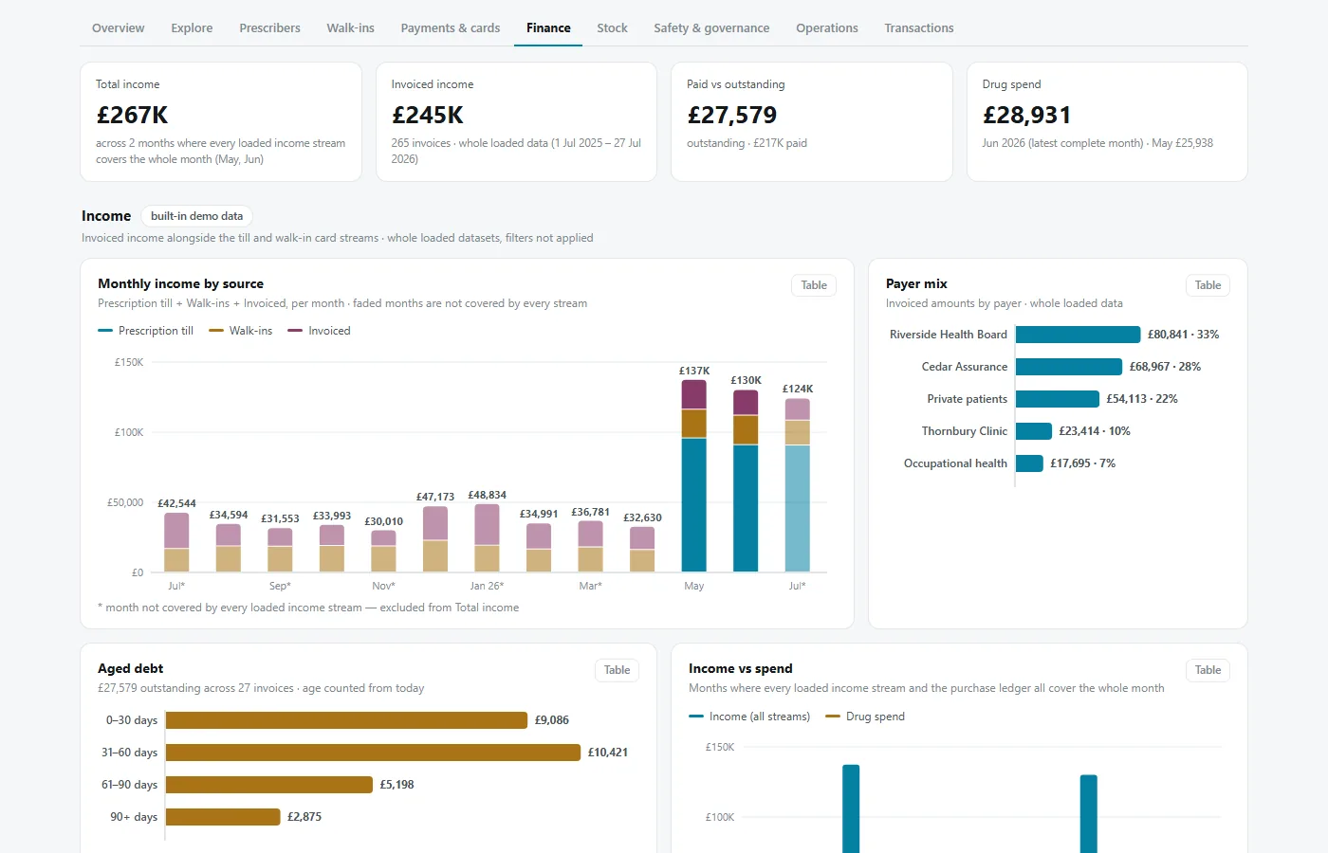This screenshot has width=1328, height=853.
Task: Click the Total income £267K card
Action: pyautogui.click(x=221, y=121)
